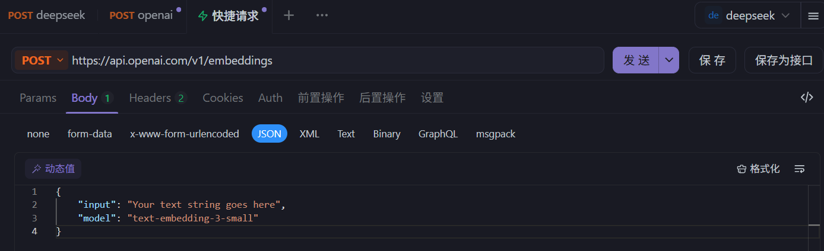The width and height of the screenshot is (824, 251).
Task: Select the msgpack body type
Action: 496,134
